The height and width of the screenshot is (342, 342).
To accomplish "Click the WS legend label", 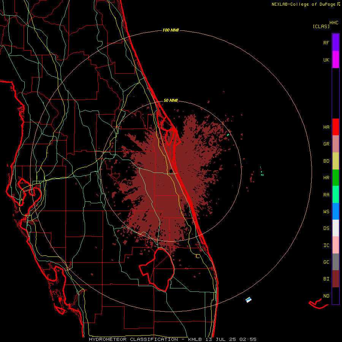I will pyautogui.click(x=326, y=211).
